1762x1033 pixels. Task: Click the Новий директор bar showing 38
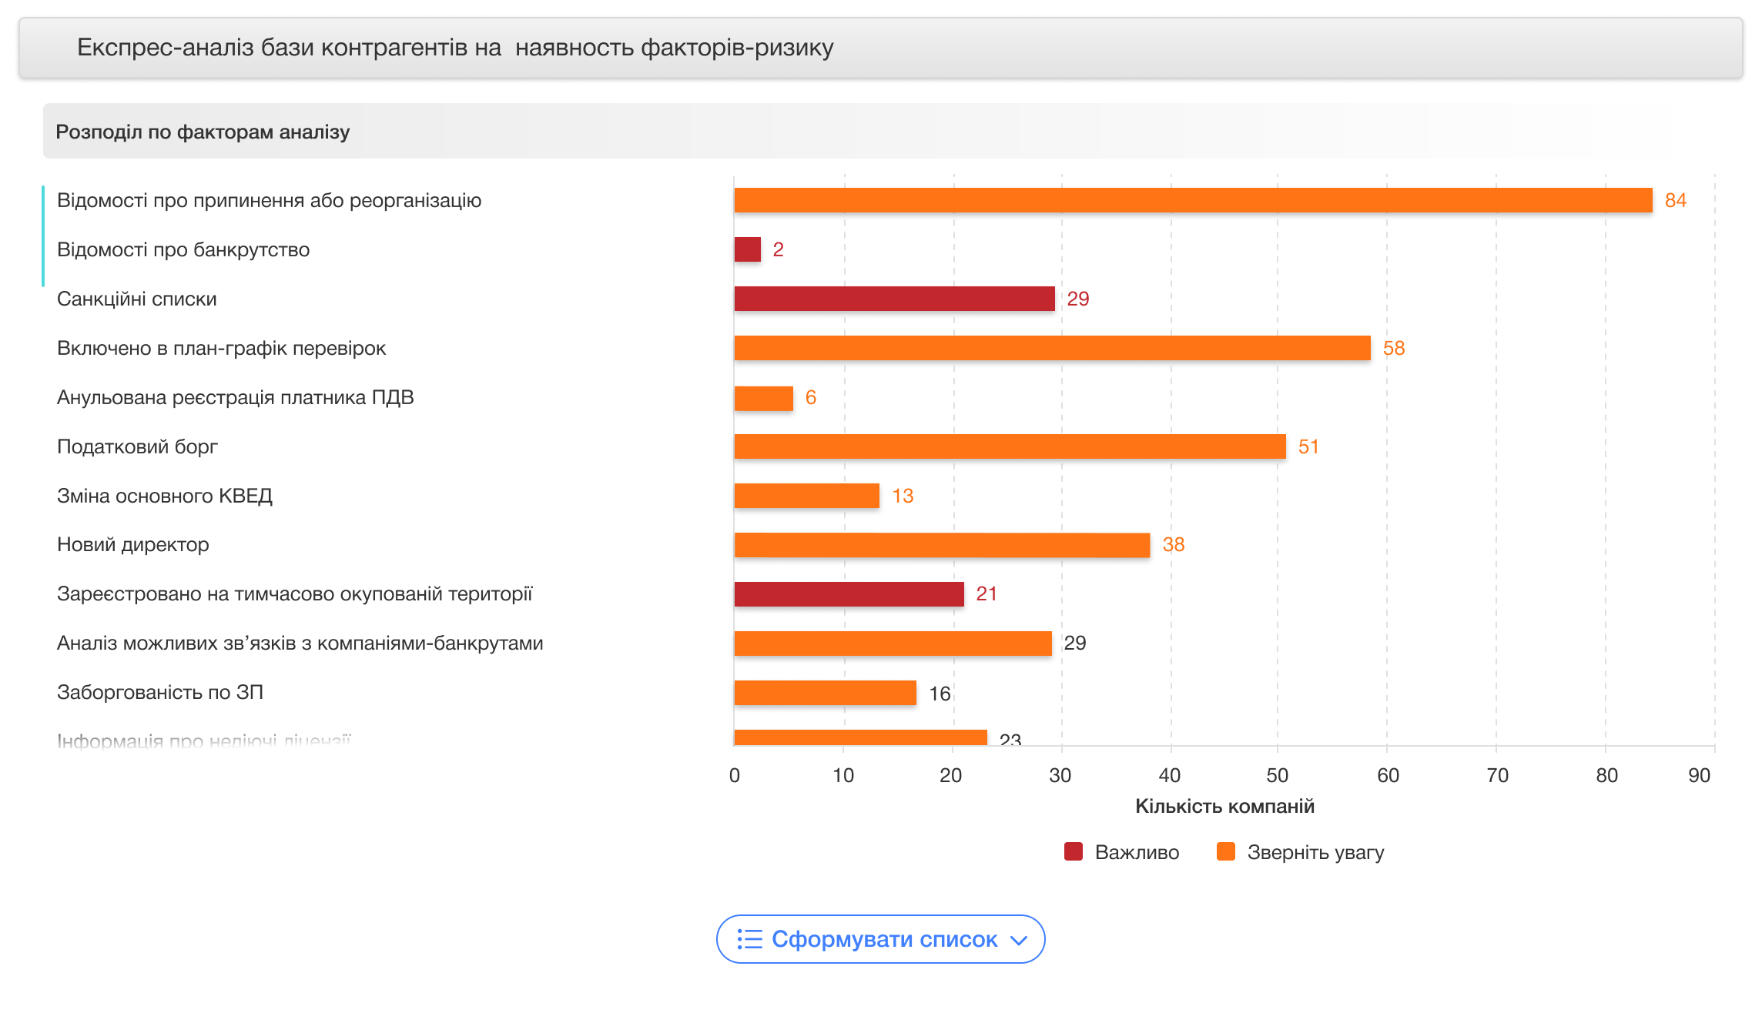(x=941, y=545)
